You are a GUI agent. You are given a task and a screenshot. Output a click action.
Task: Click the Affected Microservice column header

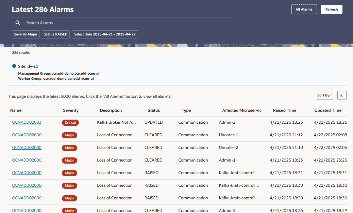click(x=242, y=110)
